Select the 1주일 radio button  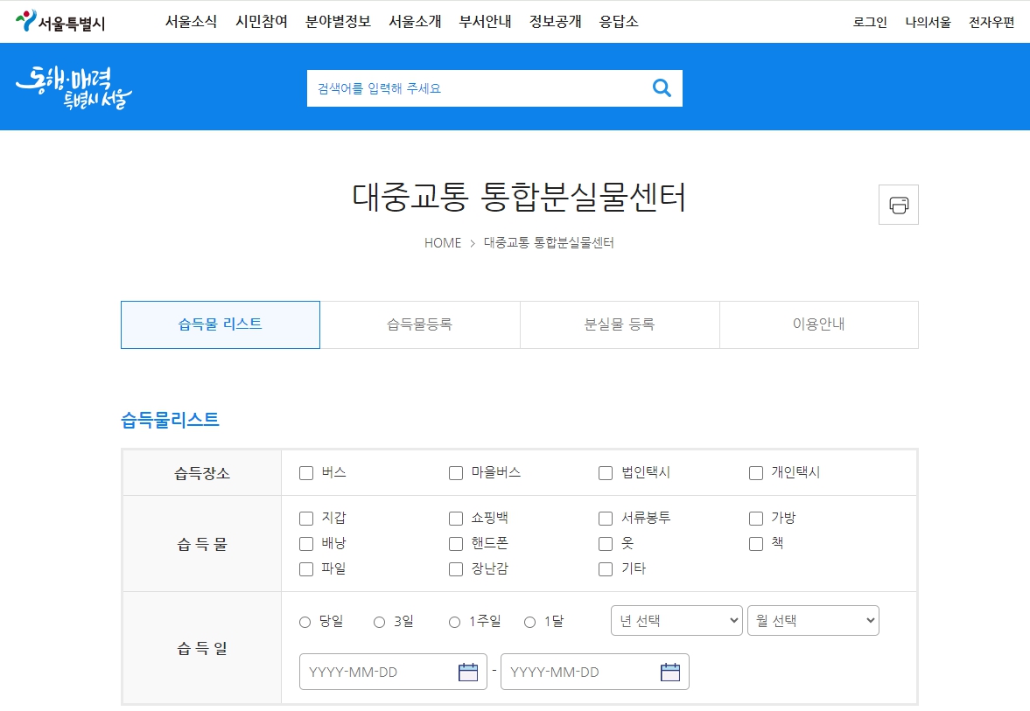coord(453,622)
